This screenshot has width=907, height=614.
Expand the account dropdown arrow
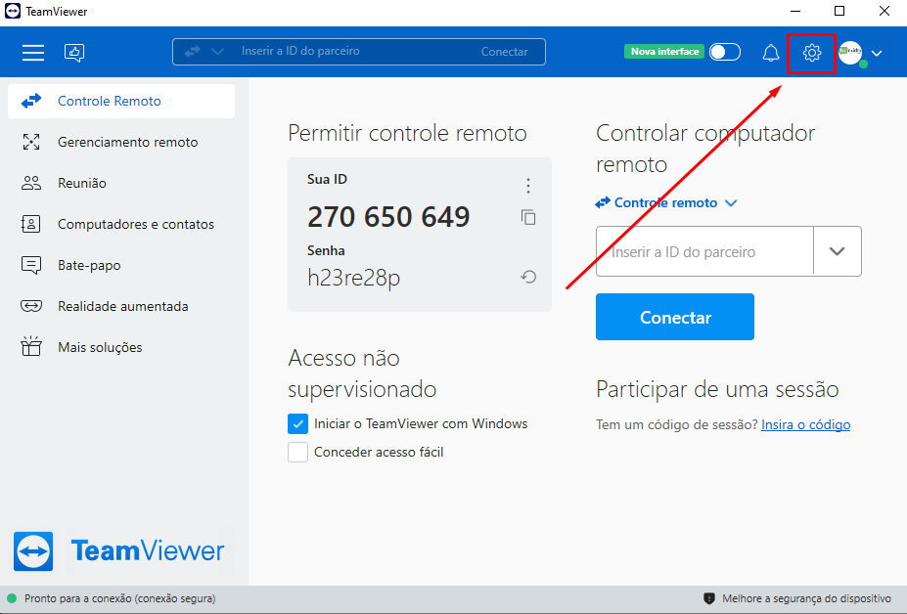pos(877,53)
